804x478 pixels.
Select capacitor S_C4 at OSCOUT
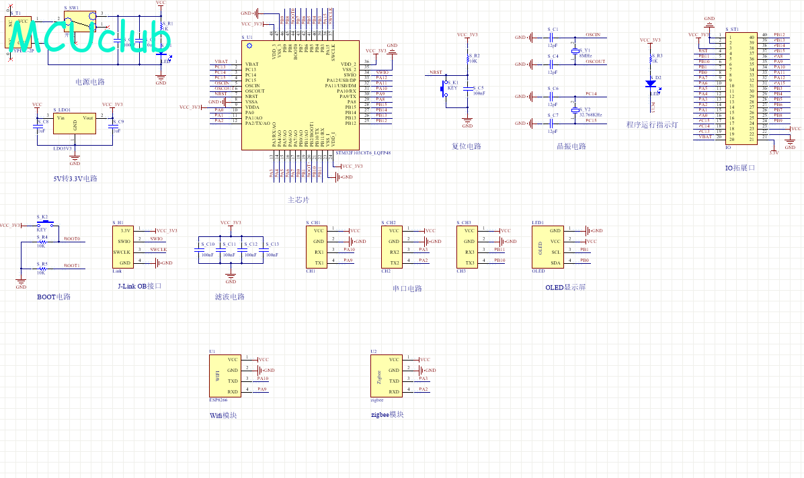tap(552, 64)
